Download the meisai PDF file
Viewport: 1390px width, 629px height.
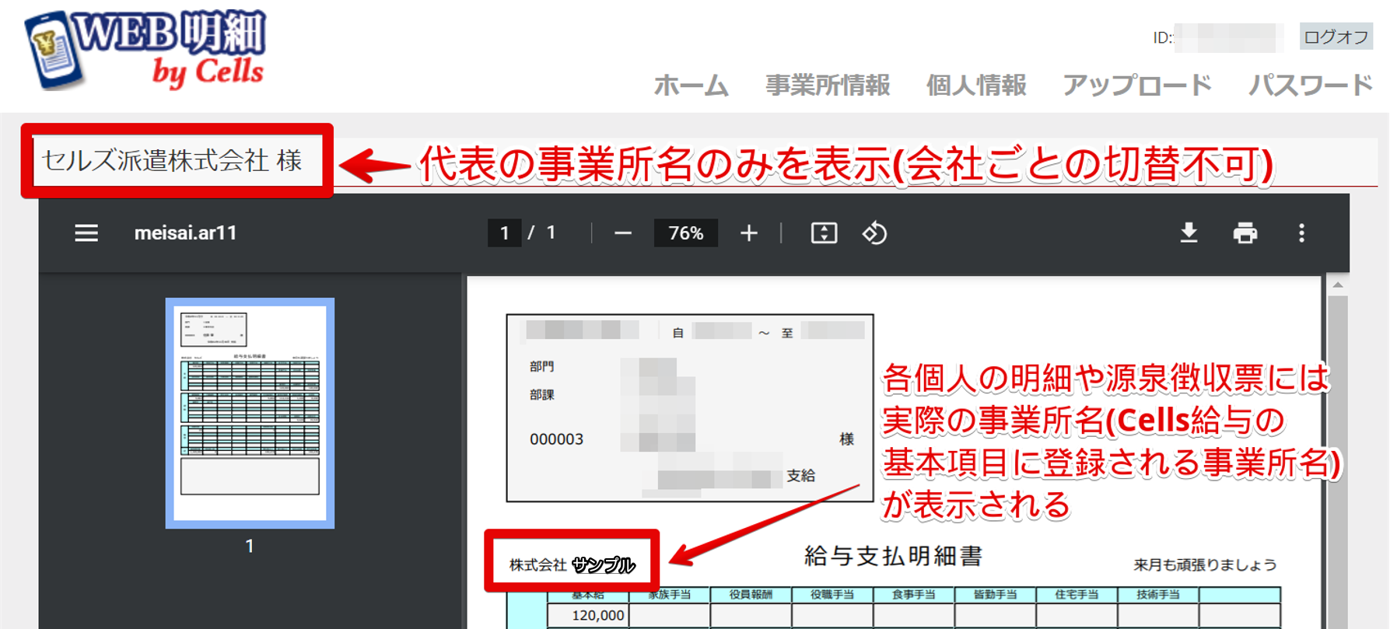click(1189, 233)
